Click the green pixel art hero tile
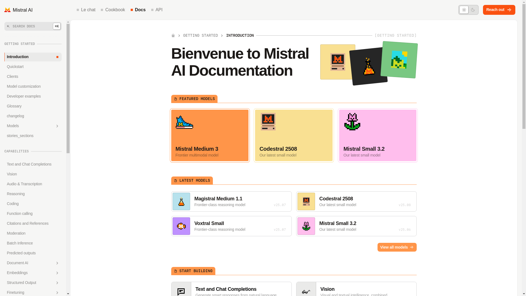 [x=399, y=60]
